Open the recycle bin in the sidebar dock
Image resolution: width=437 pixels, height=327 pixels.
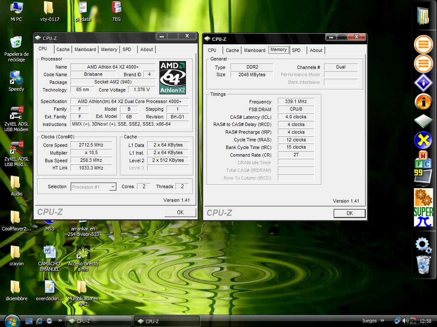click(x=423, y=264)
